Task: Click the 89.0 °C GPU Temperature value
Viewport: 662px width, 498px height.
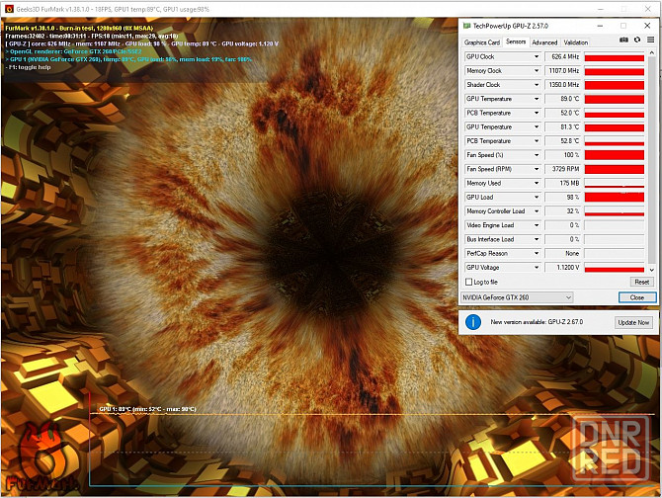Action: 563,99
